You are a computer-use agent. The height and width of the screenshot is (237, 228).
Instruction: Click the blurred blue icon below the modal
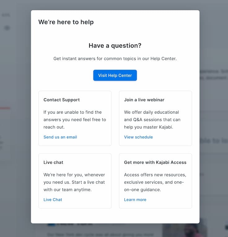coord(51,225)
